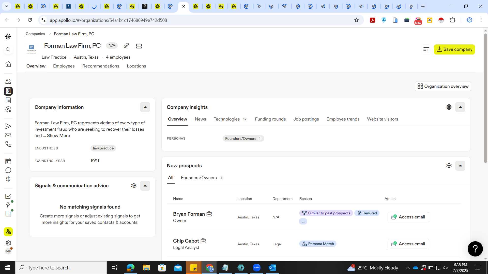Open Workflows lightning icon in sidebar
This screenshot has width=488, height=274.
click(x=8, y=205)
